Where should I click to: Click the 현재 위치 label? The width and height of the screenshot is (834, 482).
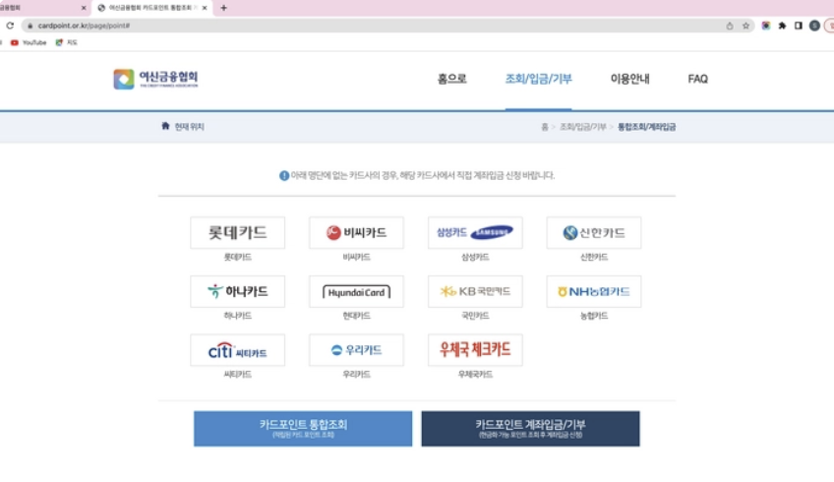[190, 127]
